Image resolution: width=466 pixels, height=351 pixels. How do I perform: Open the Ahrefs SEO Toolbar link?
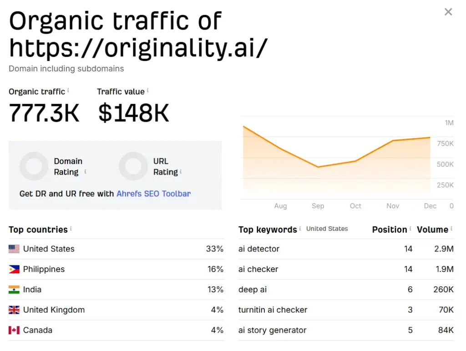(x=153, y=194)
